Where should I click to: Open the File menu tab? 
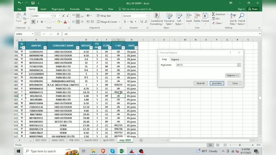click(19, 9)
